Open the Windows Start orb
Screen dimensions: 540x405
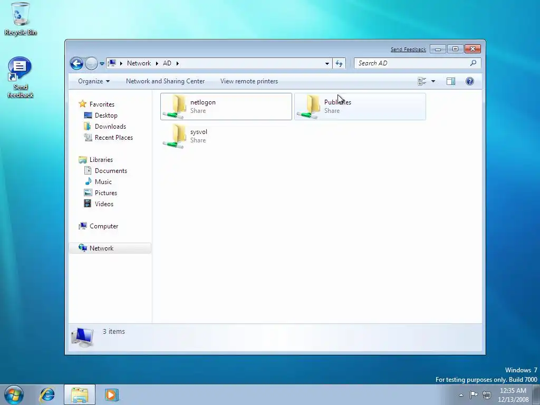pos(14,395)
